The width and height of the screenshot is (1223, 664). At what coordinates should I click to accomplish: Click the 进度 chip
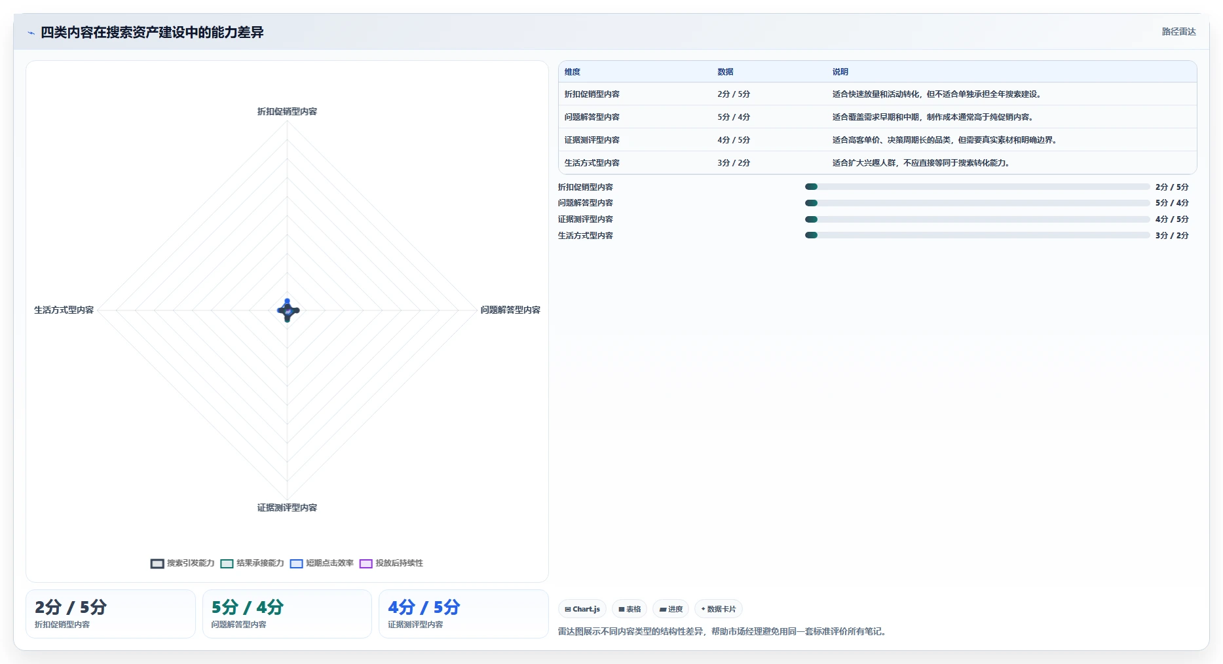(671, 609)
